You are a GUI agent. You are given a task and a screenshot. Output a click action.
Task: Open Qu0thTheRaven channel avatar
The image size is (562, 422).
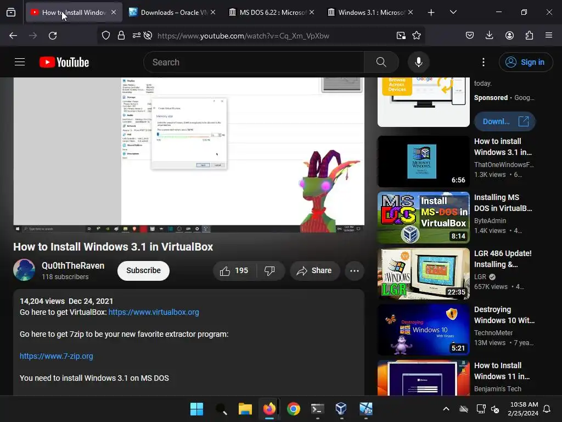[x=24, y=270]
